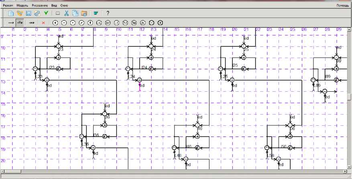Viewport: 352px width, 179px height.
Task: Save the model with the floppy disk icon
Action: [x=28, y=13]
